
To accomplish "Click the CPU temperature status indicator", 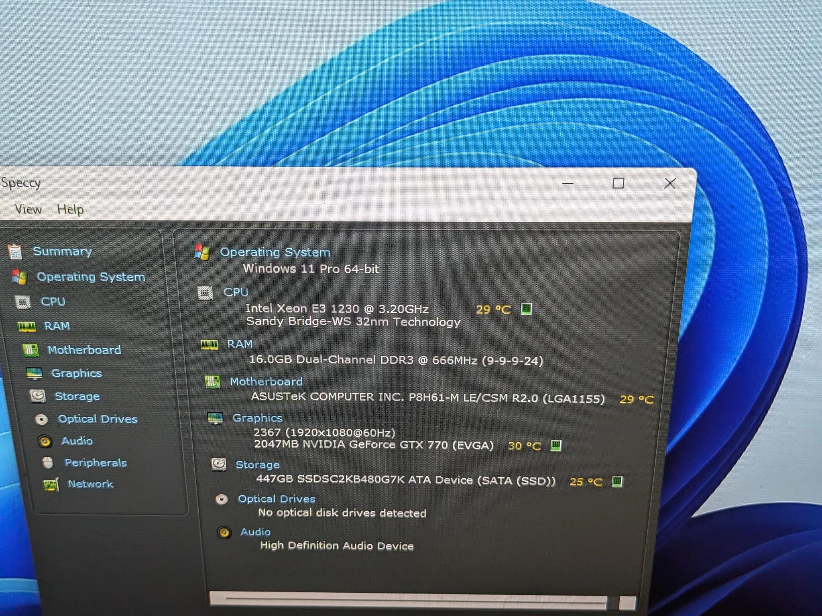I will (526, 309).
